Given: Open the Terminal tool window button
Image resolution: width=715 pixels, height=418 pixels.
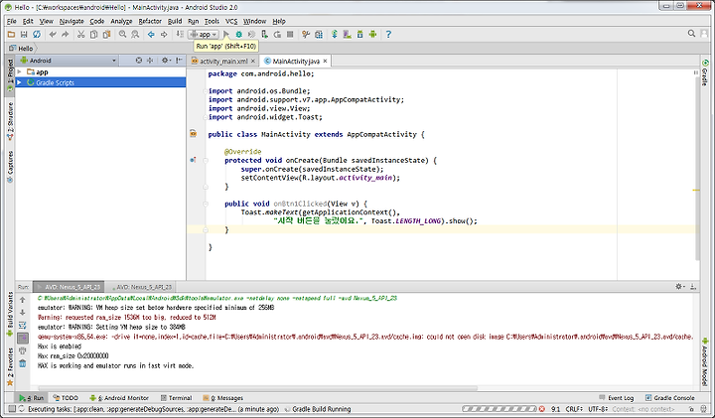Looking at the screenshot, I should (x=177, y=398).
